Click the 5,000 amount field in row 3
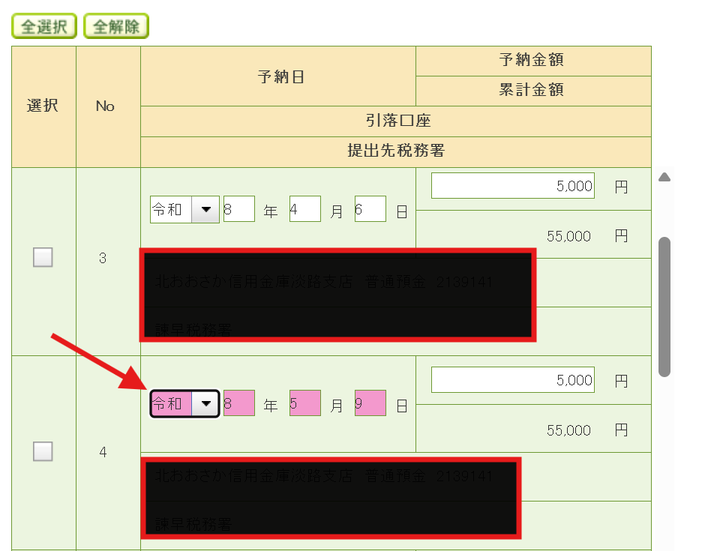 (x=512, y=186)
